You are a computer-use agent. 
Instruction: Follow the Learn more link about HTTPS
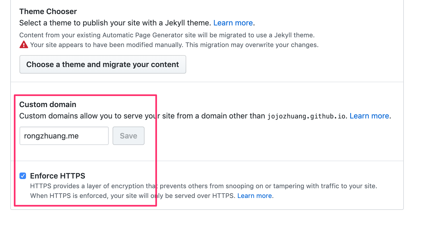[x=254, y=196]
